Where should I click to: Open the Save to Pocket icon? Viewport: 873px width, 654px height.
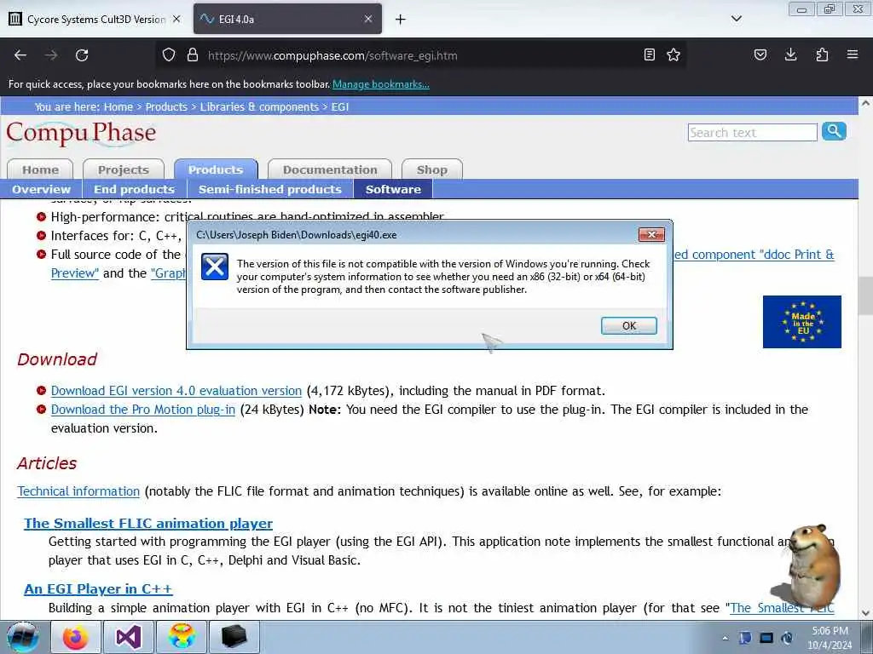pos(760,54)
